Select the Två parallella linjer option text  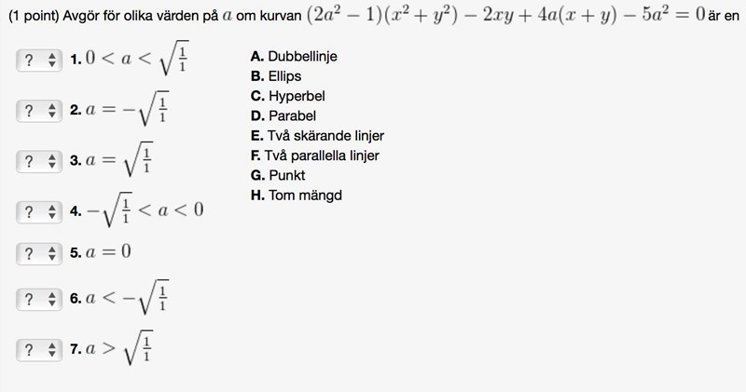315,155
